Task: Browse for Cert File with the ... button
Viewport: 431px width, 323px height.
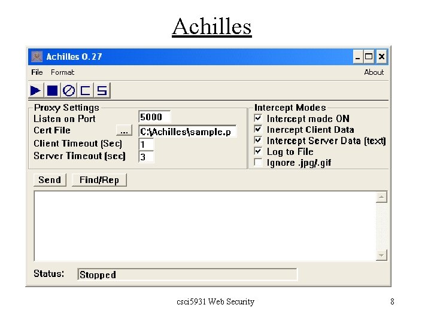Action: click(x=124, y=130)
